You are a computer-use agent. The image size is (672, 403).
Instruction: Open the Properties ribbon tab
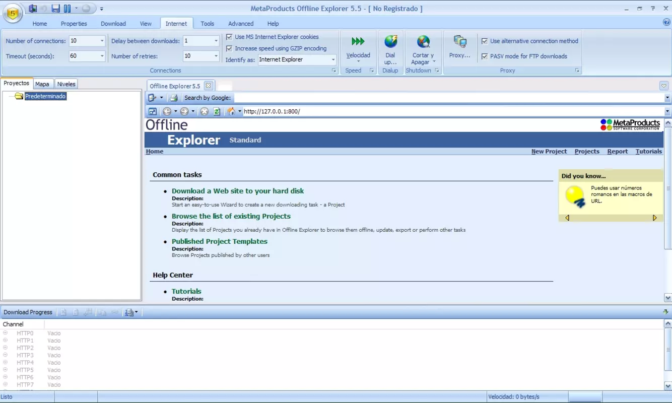click(74, 24)
